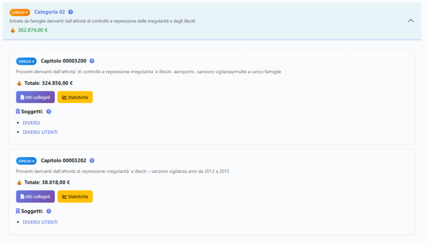Open Statistiche for Capitolo 00003200
Viewport: 429px width, 242px height.
coord(75,97)
